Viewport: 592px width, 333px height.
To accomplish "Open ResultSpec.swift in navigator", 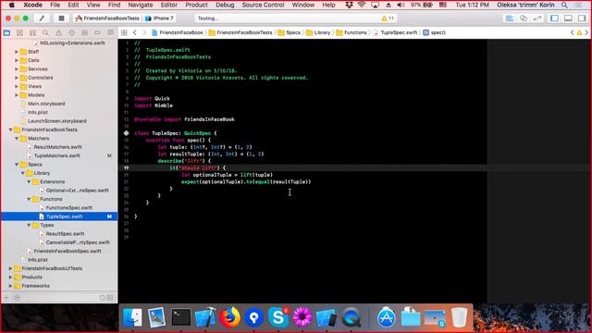I will [65, 234].
